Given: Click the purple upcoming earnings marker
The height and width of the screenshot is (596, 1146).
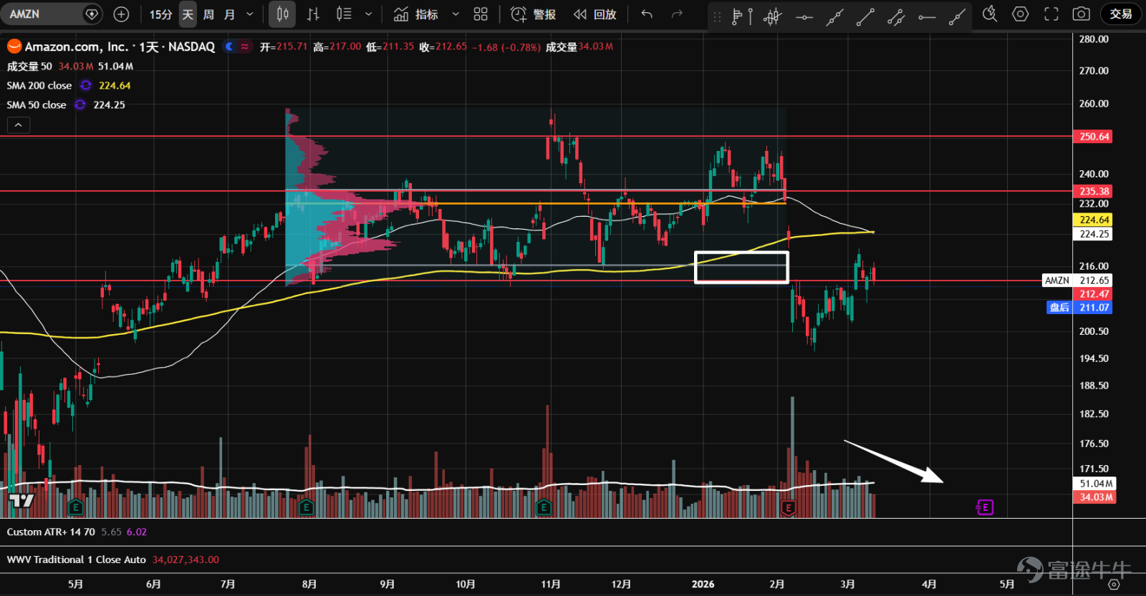Looking at the screenshot, I should click(985, 507).
